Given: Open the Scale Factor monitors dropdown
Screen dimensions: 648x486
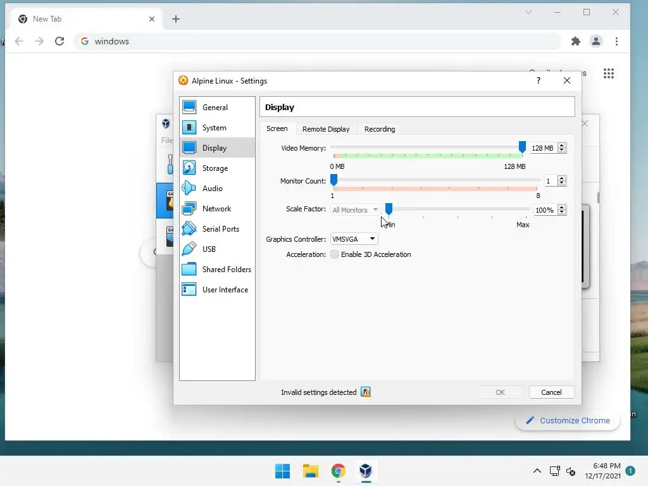Looking at the screenshot, I should tap(355, 210).
